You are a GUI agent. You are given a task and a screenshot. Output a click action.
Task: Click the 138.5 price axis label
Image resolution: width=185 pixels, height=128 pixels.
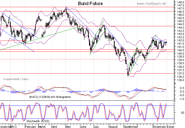point(180,63)
